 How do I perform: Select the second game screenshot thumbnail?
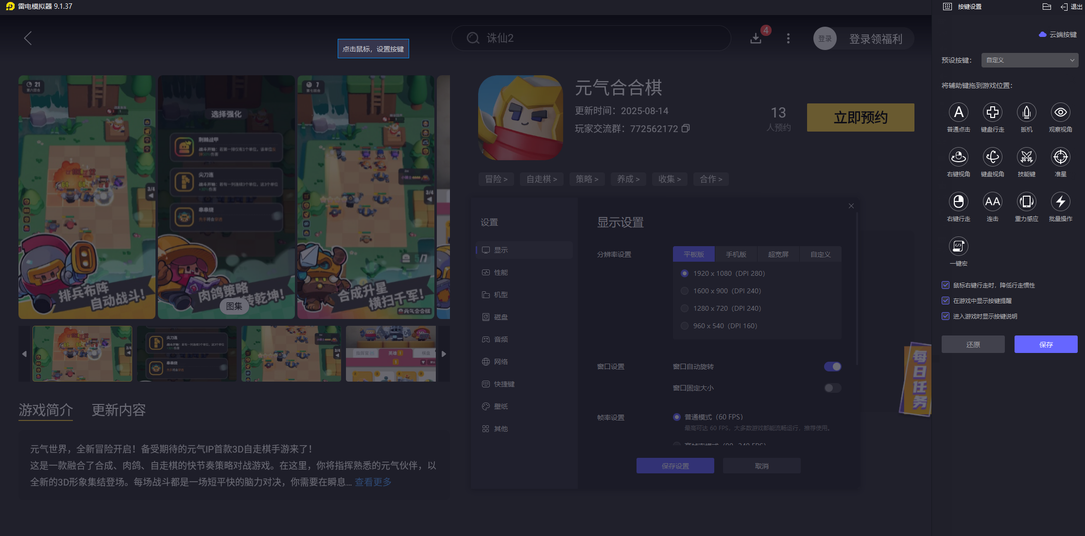point(186,353)
